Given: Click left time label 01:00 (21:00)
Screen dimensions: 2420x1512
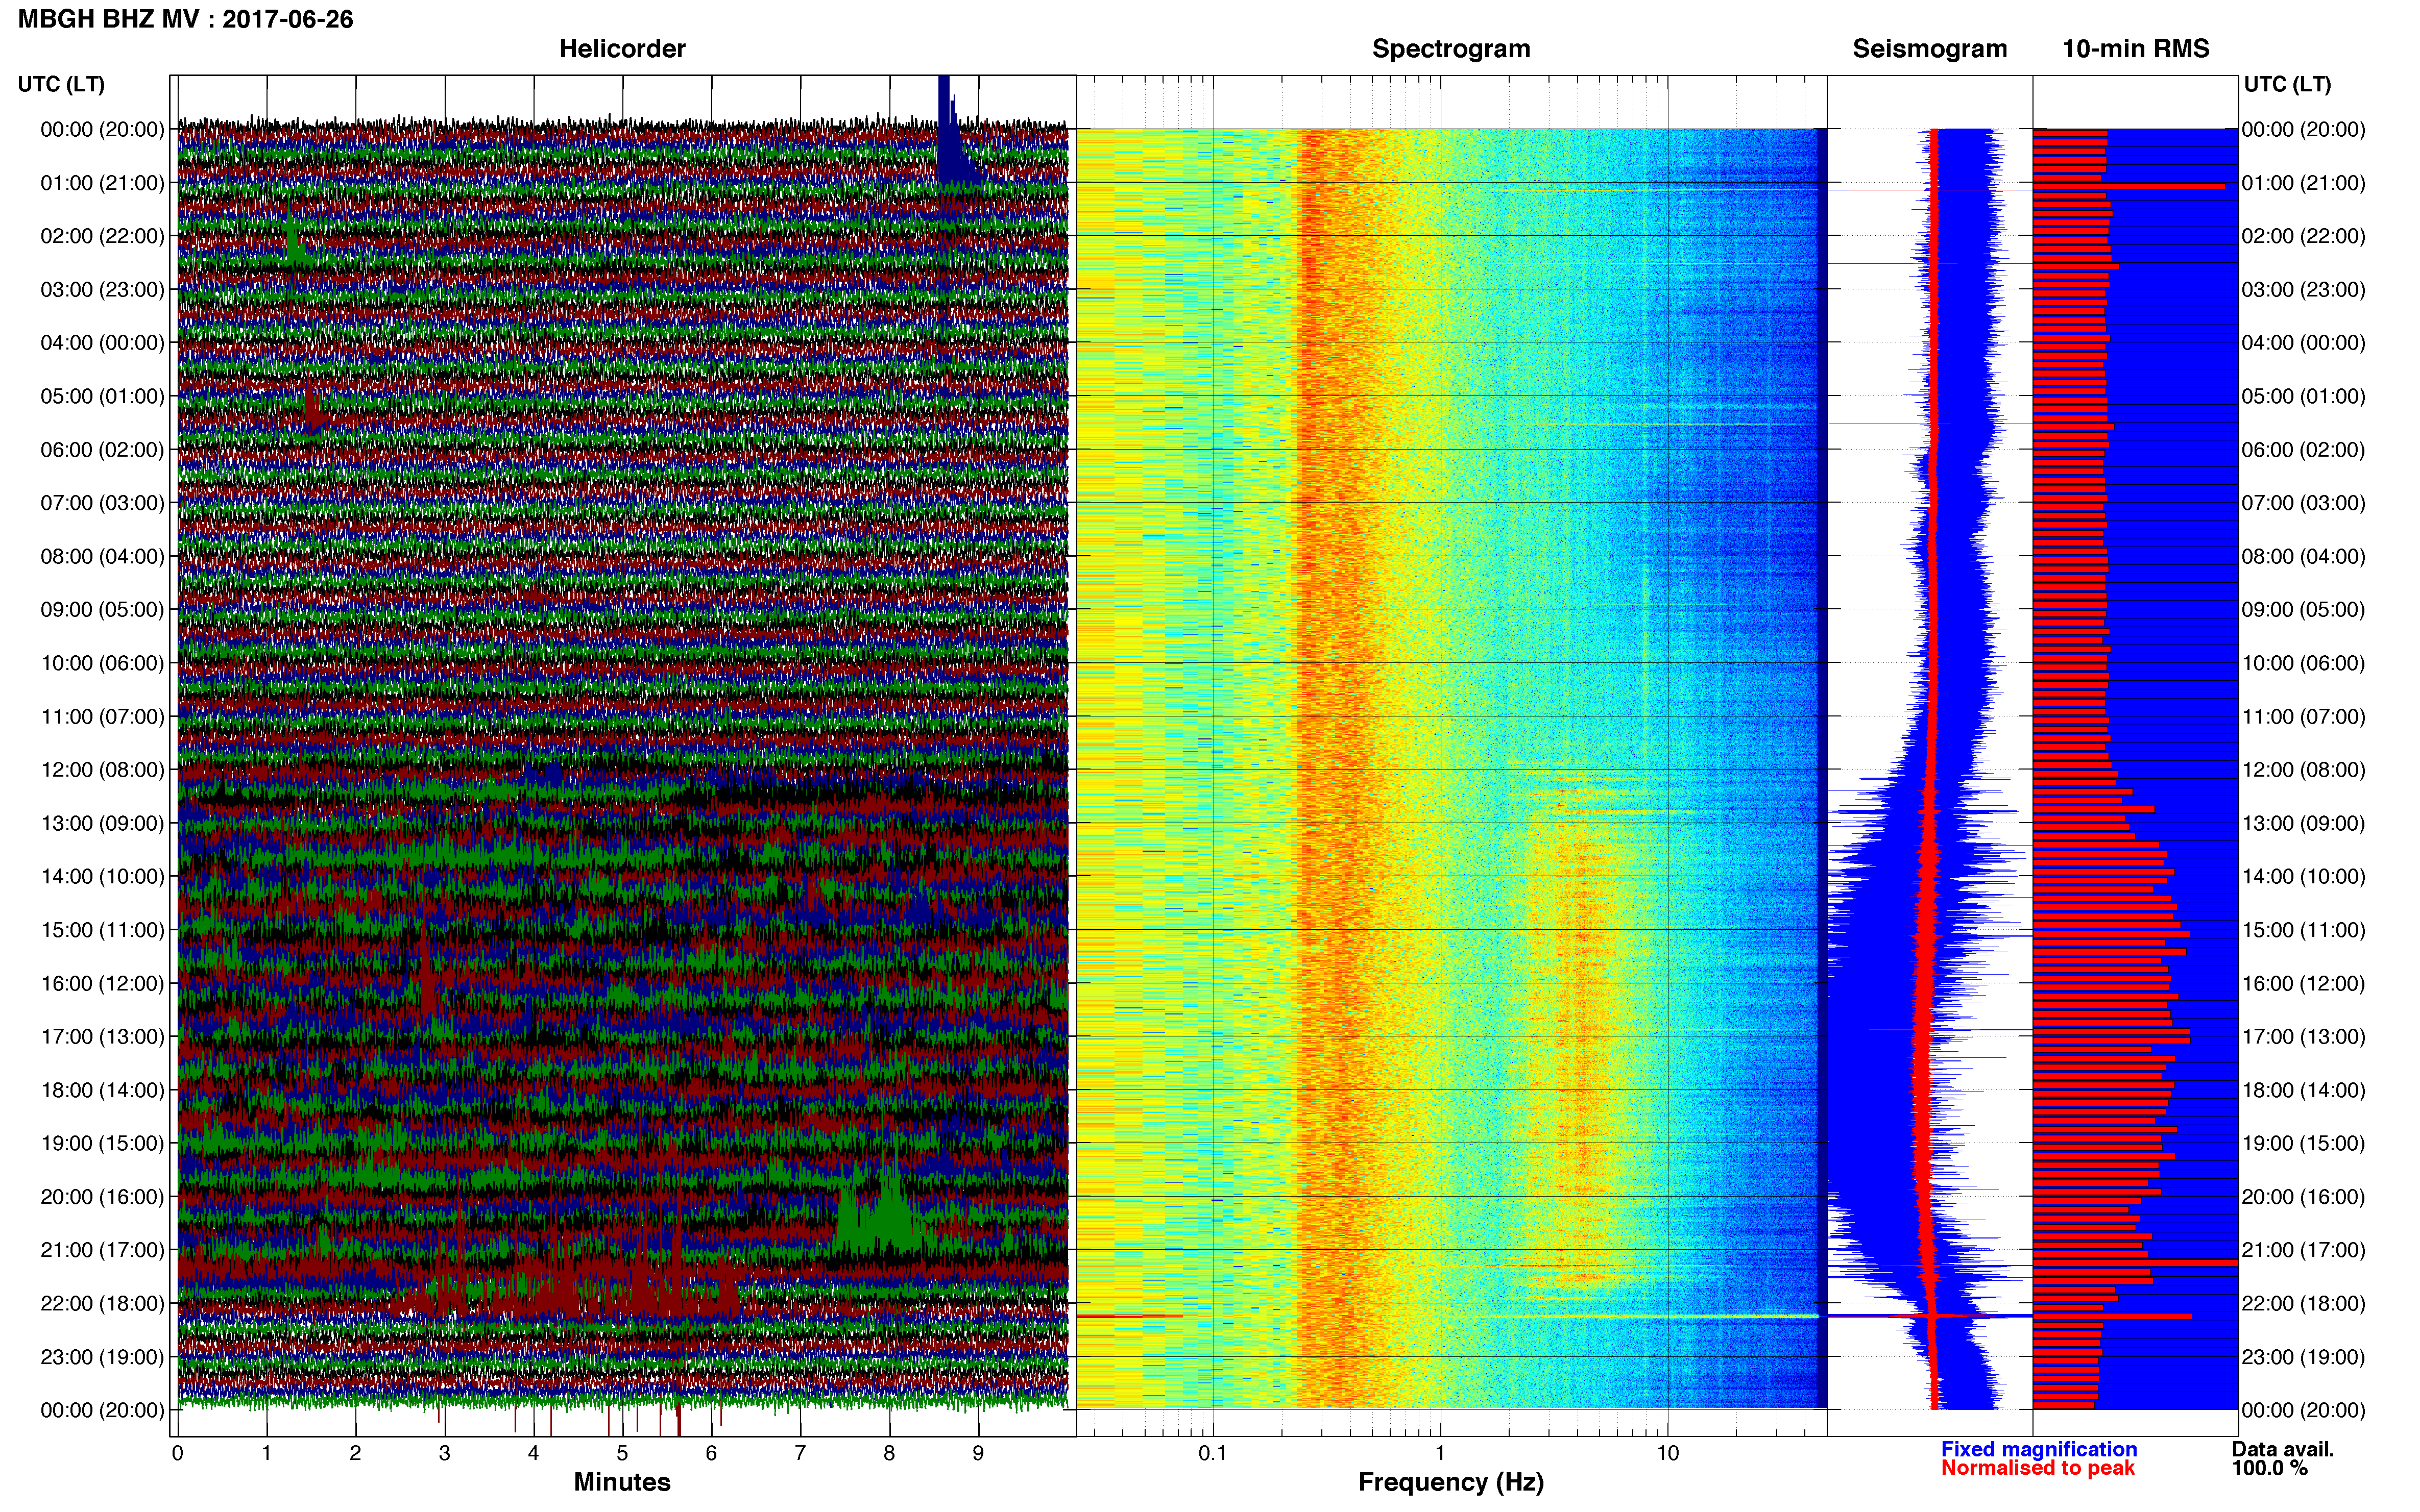Looking at the screenshot, I should coord(102,183).
